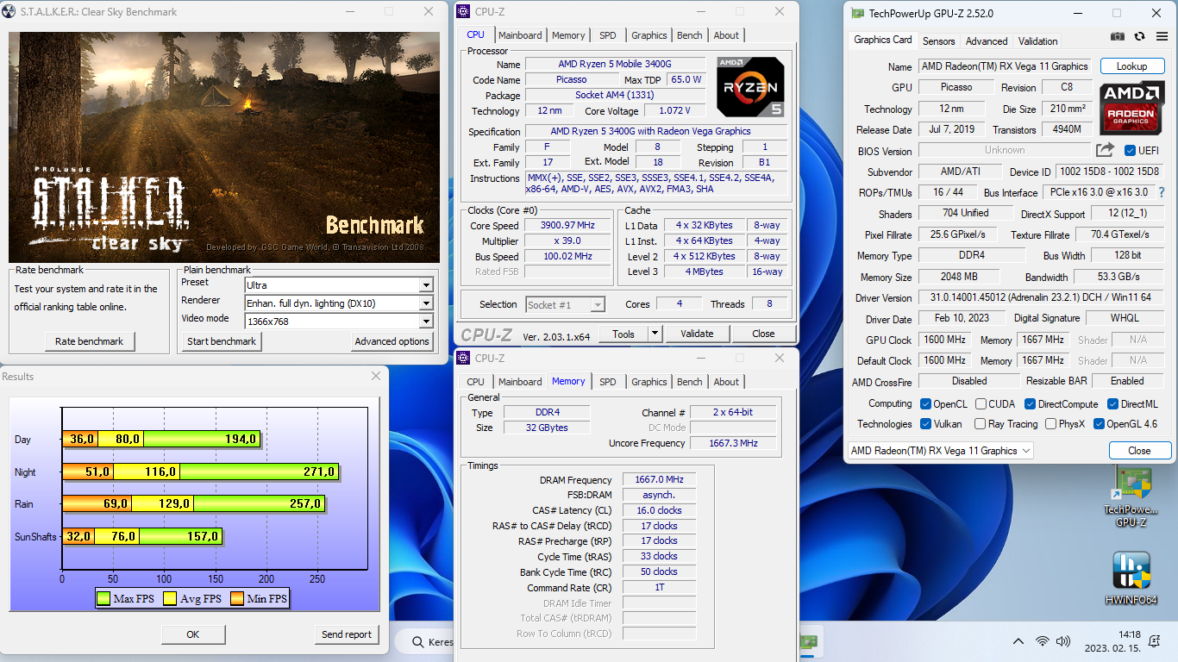Toggle the UEFI checkbox in GPU-Z
1178x662 pixels.
click(1130, 150)
